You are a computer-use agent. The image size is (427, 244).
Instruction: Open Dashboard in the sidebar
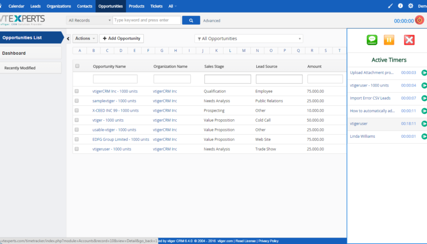(x=31, y=53)
